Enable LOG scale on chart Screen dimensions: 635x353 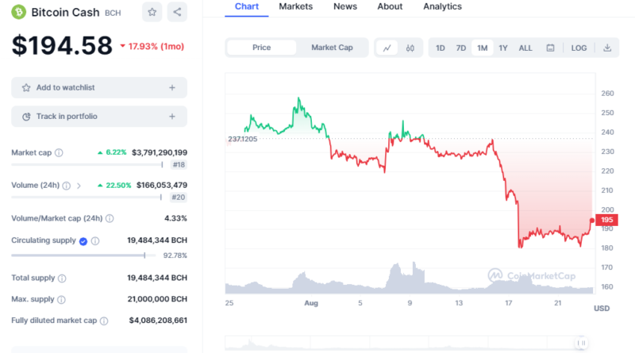pos(579,48)
